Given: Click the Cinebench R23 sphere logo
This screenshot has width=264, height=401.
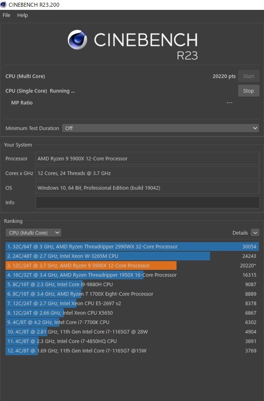Looking at the screenshot, I should [77, 40].
